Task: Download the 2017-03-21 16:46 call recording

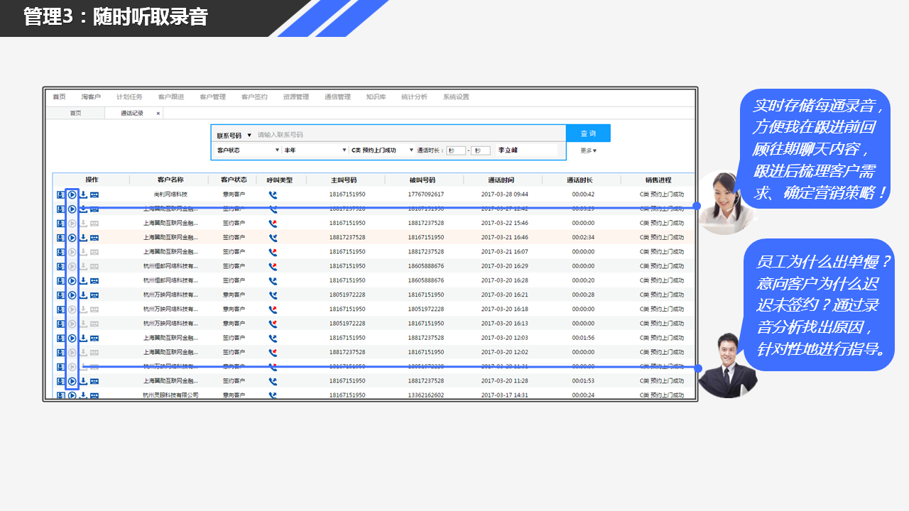Action: tap(83, 238)
